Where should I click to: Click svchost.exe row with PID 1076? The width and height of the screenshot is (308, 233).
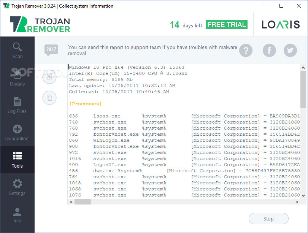[x=184, y=195]
